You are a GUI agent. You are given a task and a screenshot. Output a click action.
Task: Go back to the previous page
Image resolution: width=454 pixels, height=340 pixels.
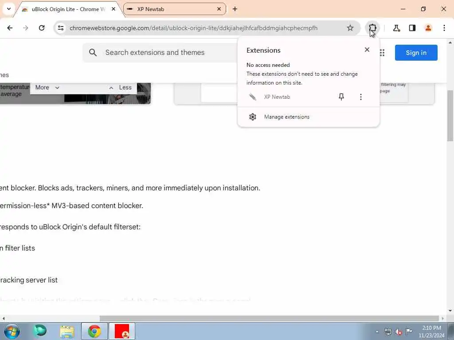pyautogui.click(x=10, y=28)
